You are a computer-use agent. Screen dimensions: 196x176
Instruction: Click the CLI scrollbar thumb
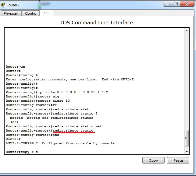pos(186,138)
